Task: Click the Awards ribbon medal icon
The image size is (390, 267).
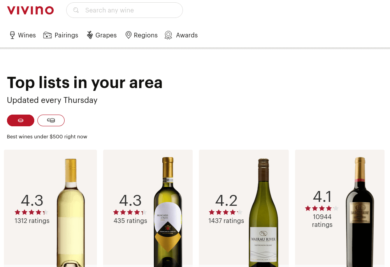Action: tap(168, 35)
